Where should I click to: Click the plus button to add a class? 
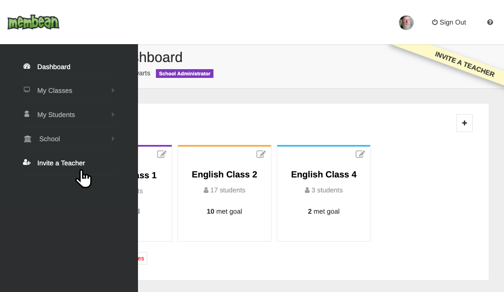pyautogui.click(x=464, y=123)
